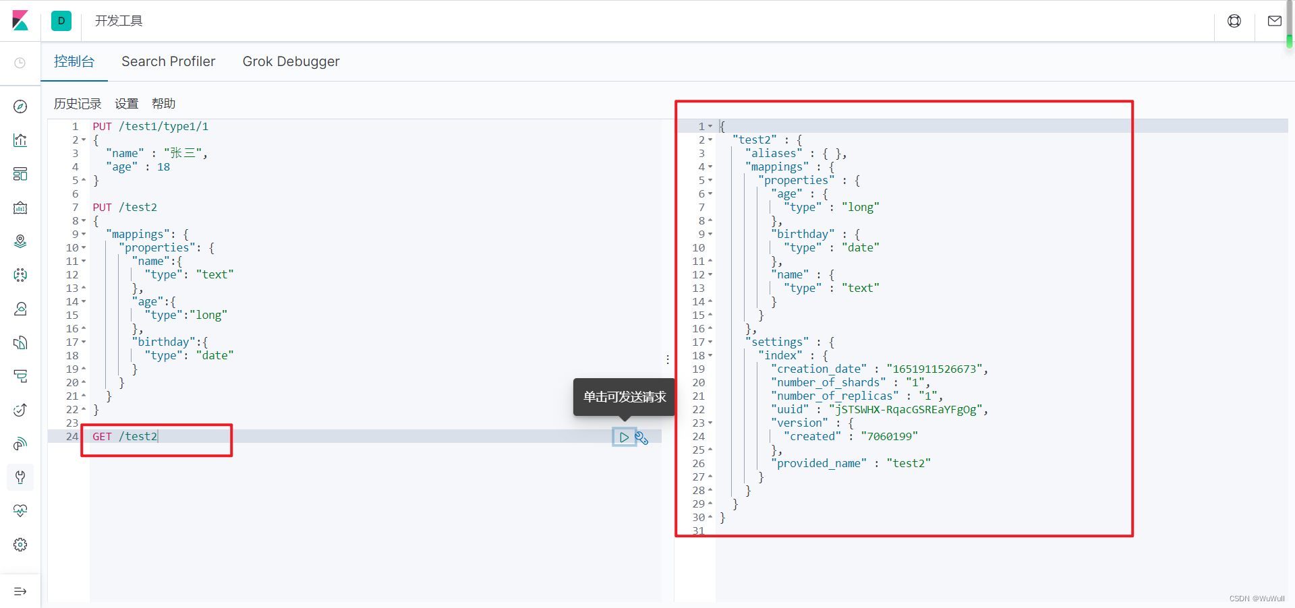This screenshot has width=1295, height=608.
Task: Open Maps icon in sidebar
Action: (20, 241)
